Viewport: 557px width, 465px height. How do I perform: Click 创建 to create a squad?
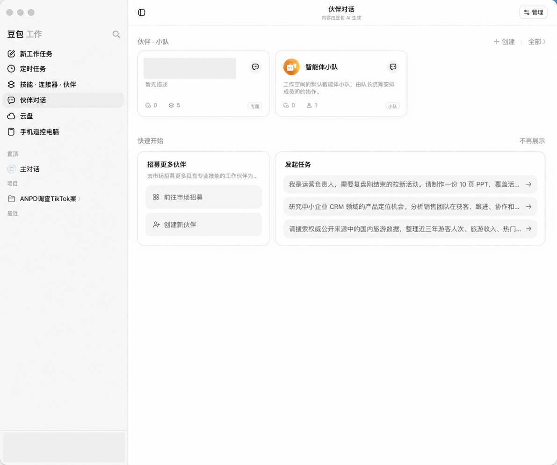point(505,42)
